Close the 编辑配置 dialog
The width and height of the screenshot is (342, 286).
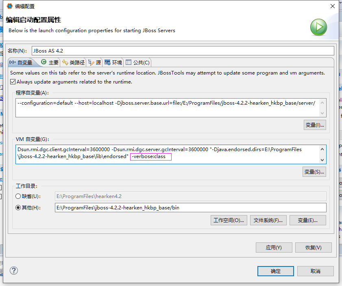[332, 6]
